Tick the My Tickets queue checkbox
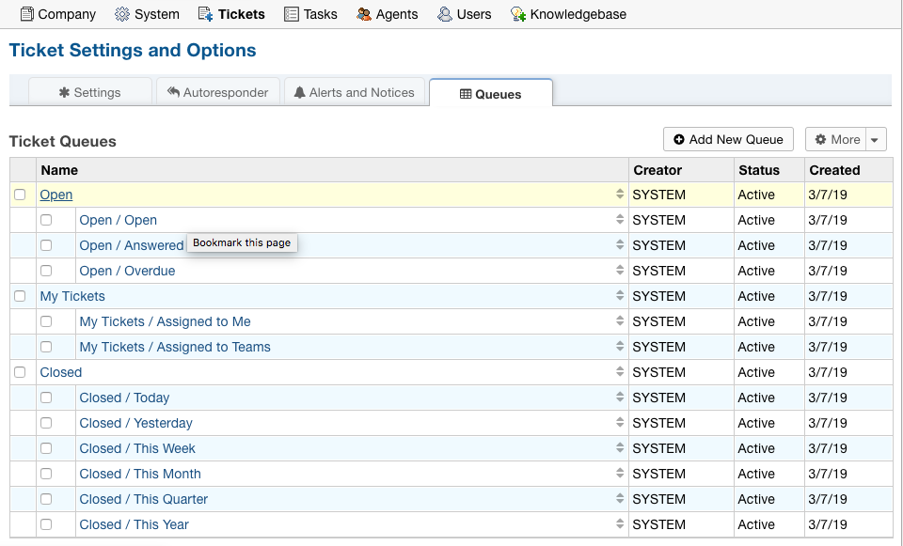903x546 pixels. point(20,296)
